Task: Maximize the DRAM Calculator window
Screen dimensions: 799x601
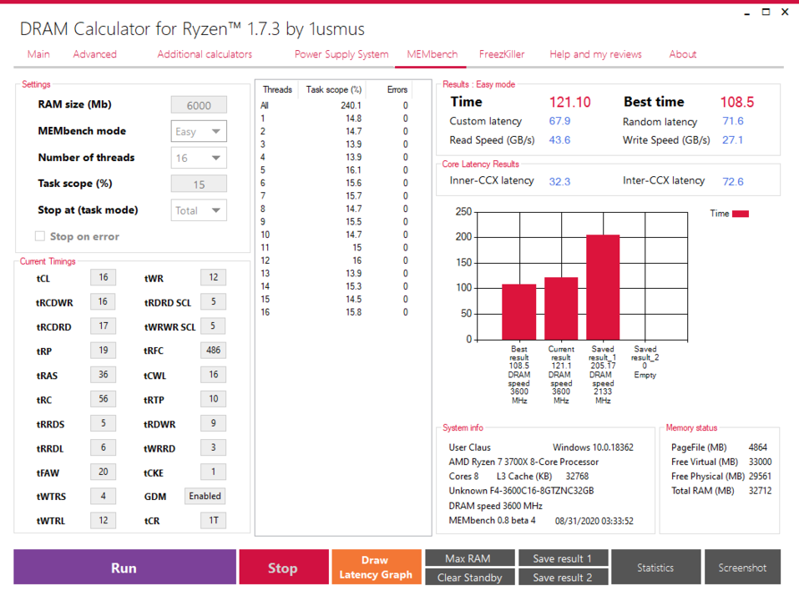Action: [x=766, y=12]
